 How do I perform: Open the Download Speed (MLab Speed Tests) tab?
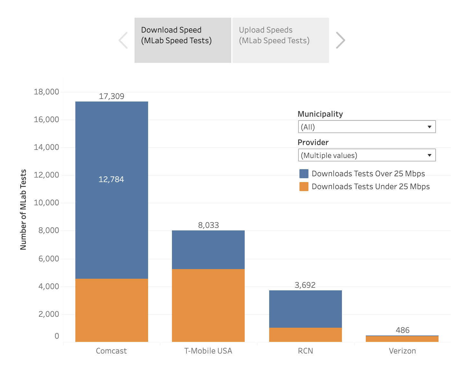click(x=183, y=40)
